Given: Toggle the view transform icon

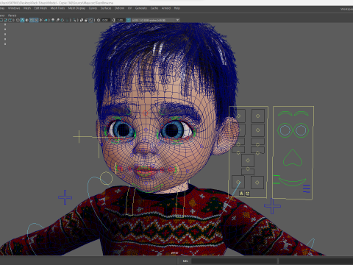Looking at the screenshot, I should coord(128,20).
